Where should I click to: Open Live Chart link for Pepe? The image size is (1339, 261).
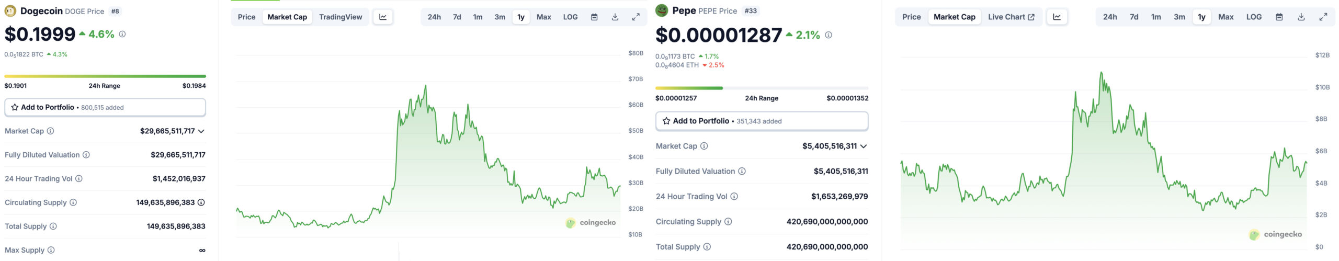click(x=1011, y=17)
